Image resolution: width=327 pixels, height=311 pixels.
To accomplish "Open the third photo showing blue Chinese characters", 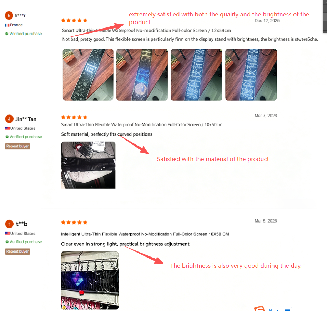I will tap(196, 75).
